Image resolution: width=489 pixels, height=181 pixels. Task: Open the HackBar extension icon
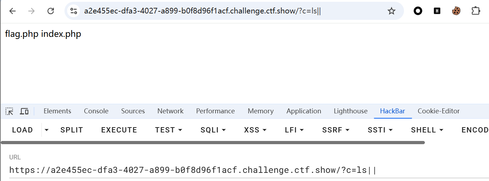(x=437, y=11)
